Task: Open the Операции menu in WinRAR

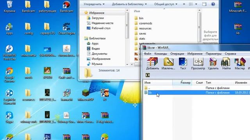Action: (177, 54)
